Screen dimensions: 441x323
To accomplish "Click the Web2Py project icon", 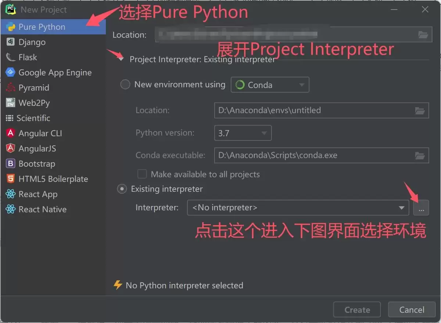I will coord(11,103).
